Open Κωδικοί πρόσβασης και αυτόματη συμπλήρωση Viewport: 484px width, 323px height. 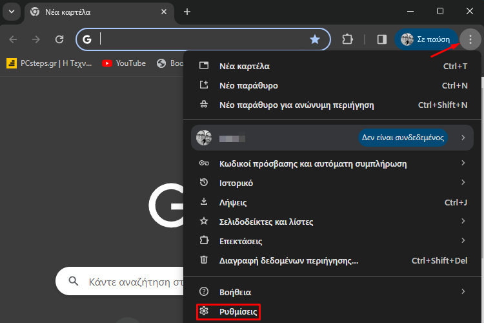point(332,163)
